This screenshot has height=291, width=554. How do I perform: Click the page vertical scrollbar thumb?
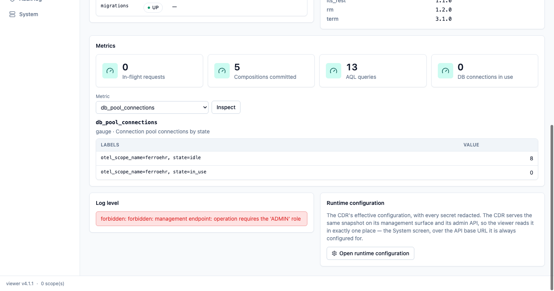pyautogui.click(x=552, y=207)
